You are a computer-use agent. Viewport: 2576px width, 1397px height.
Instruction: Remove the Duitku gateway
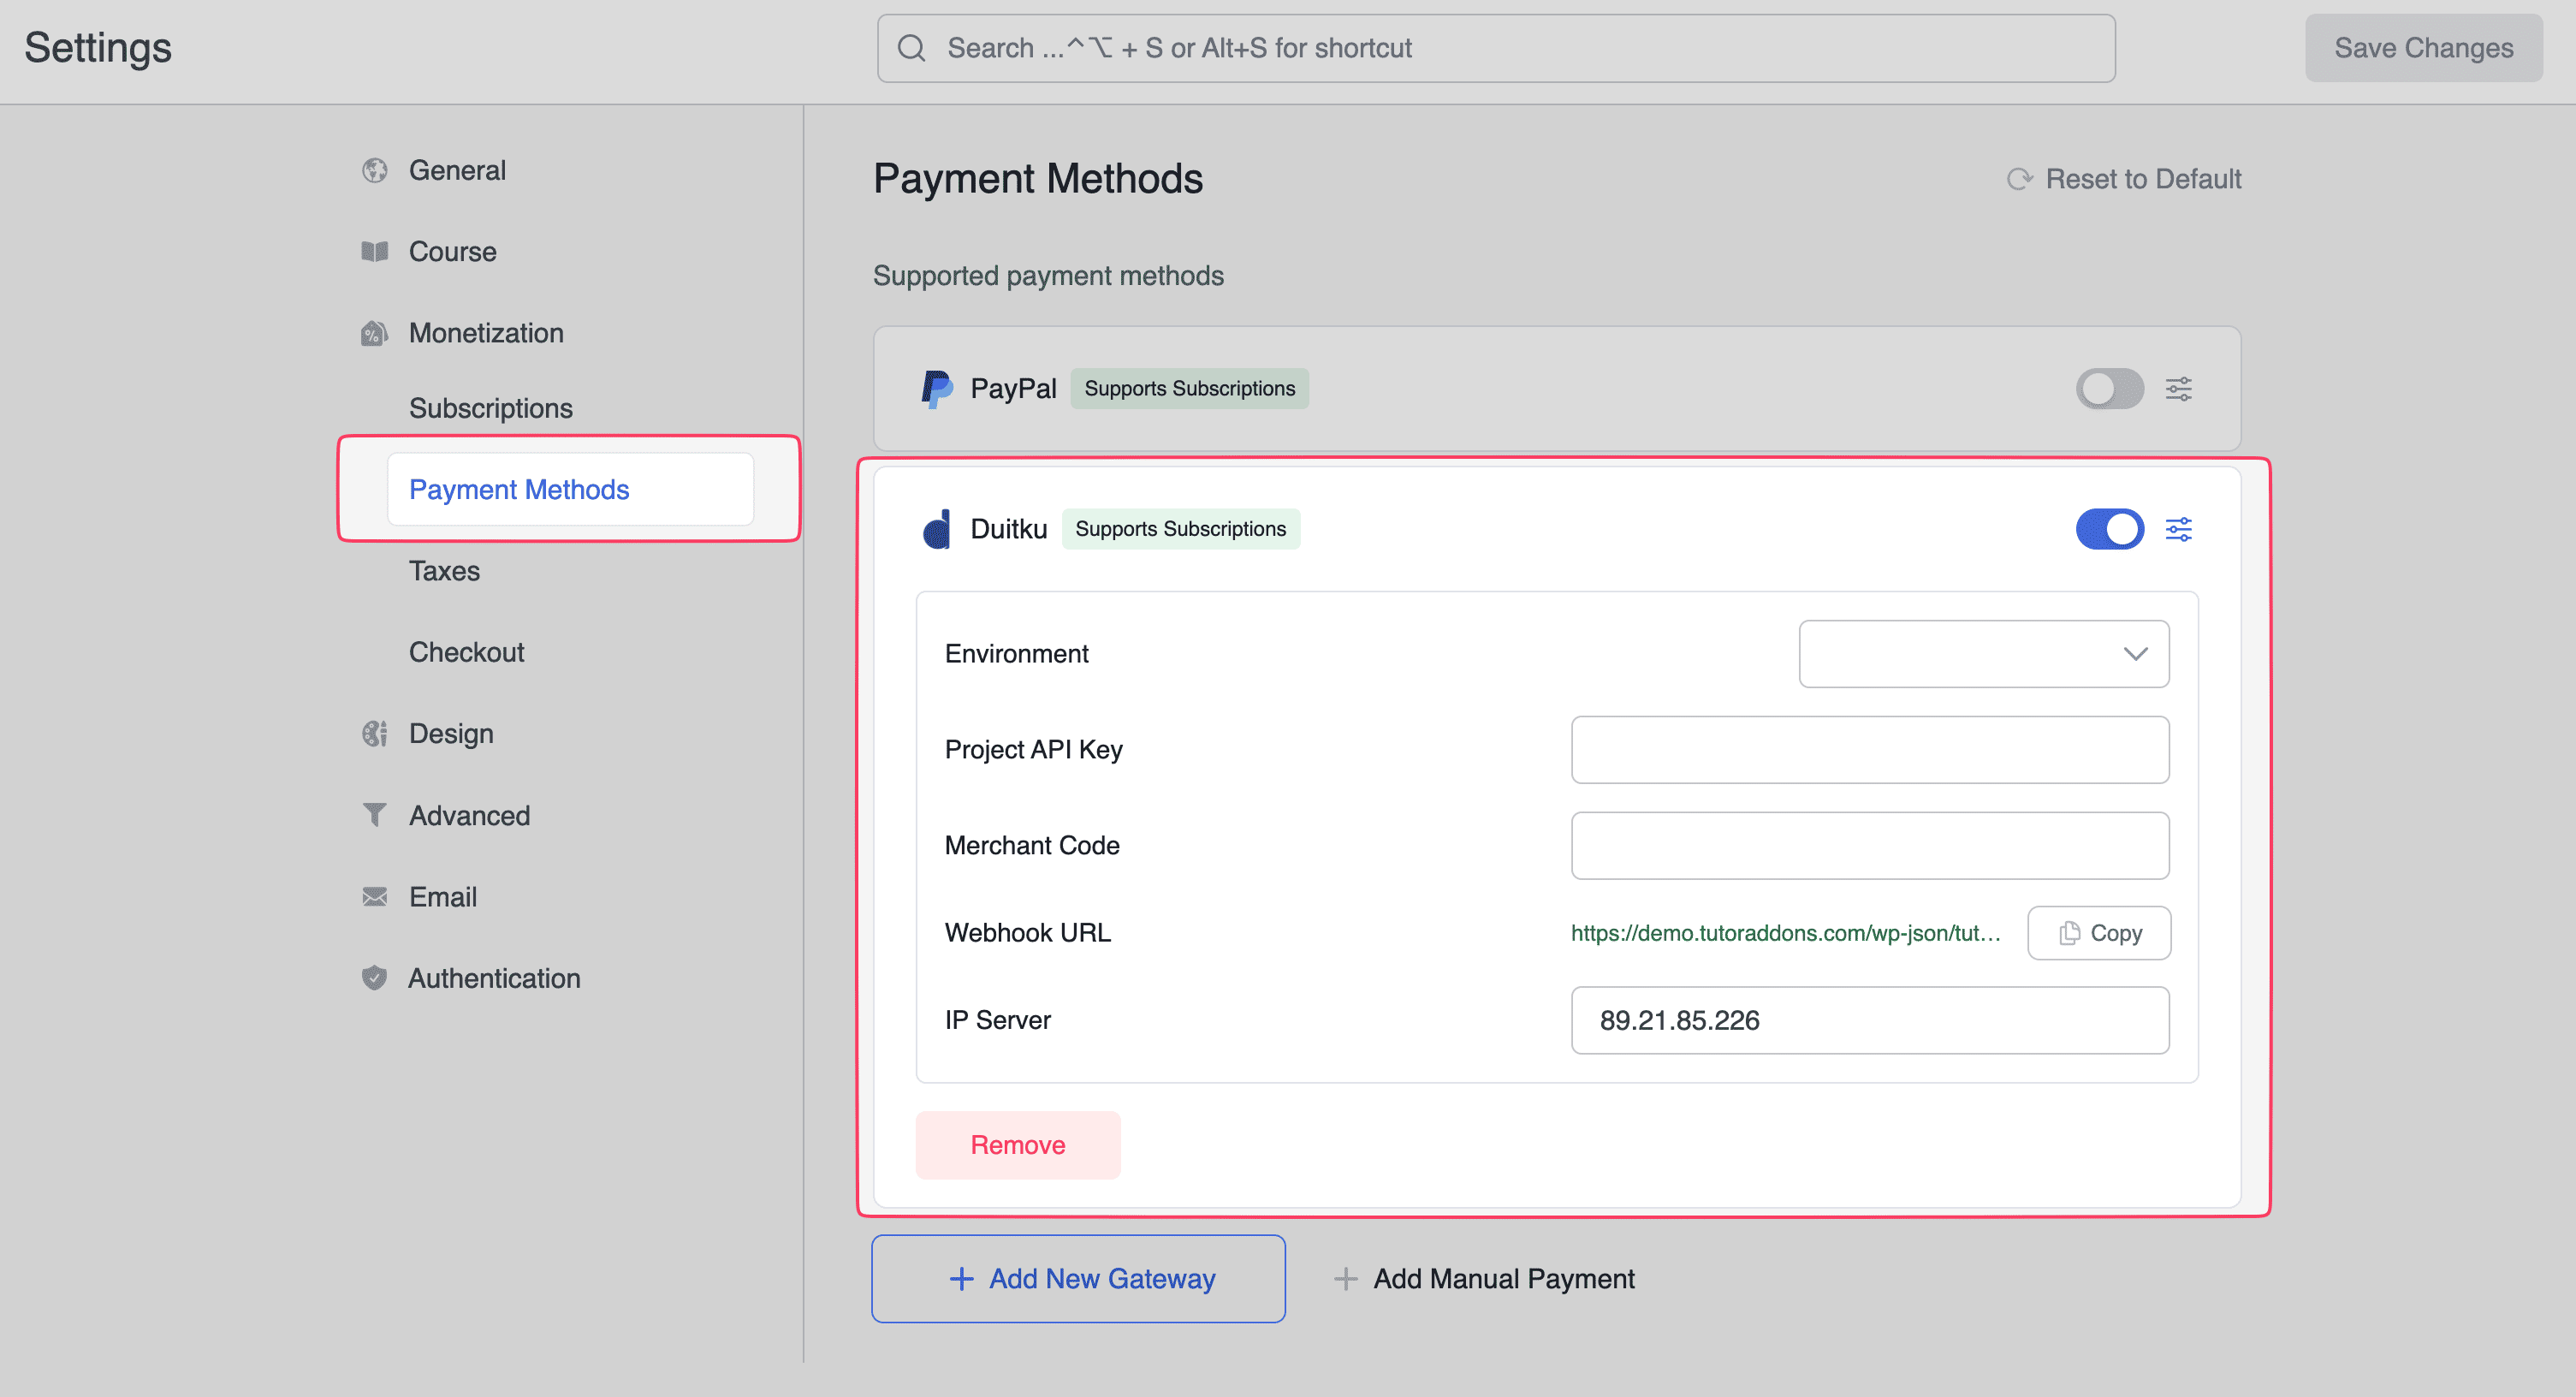(1017, 1145)
